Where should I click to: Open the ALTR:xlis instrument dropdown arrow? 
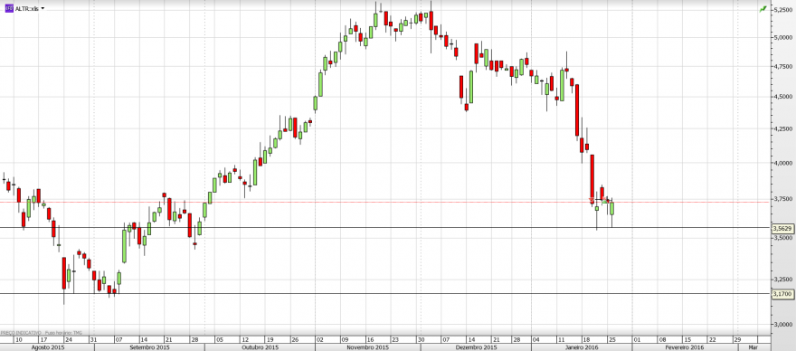coord(43,9)
